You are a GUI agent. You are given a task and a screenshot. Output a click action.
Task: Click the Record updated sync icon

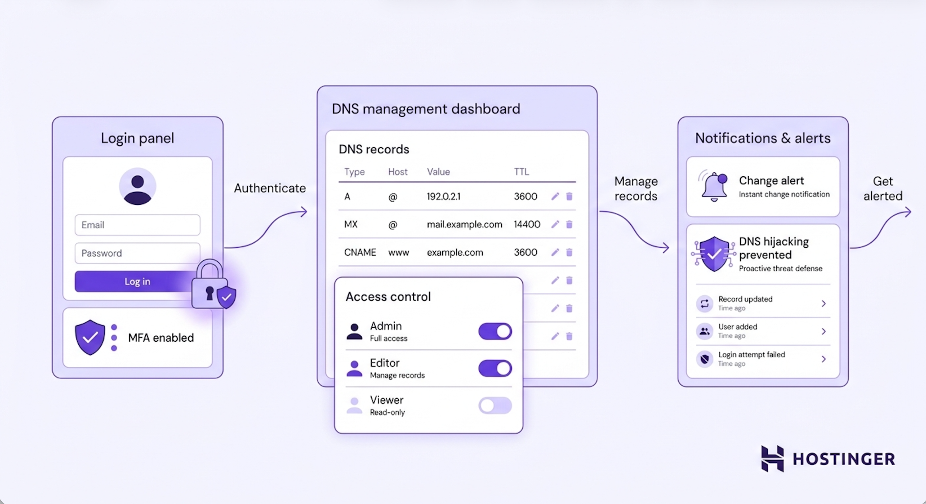point(704,303)
